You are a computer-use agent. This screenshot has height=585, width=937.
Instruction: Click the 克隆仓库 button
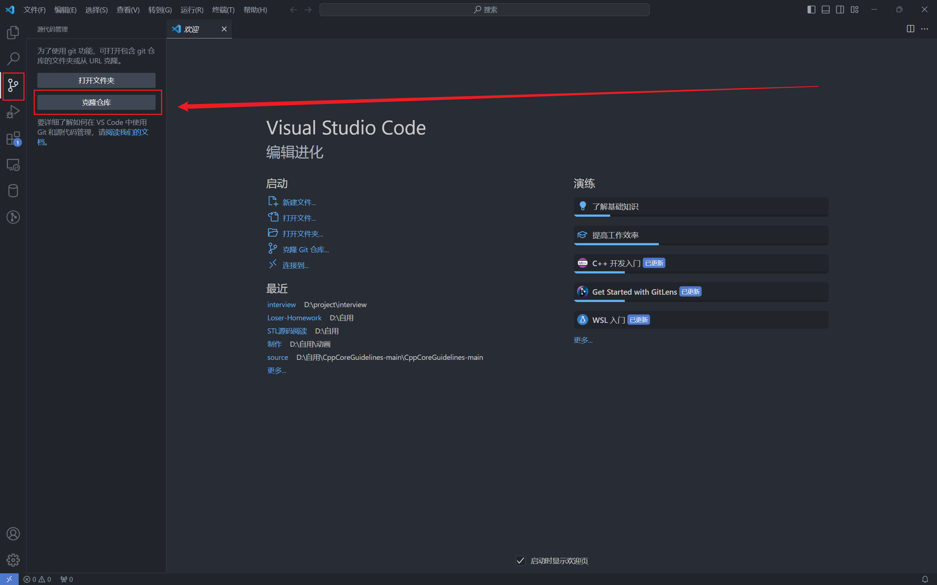point(96,103)
